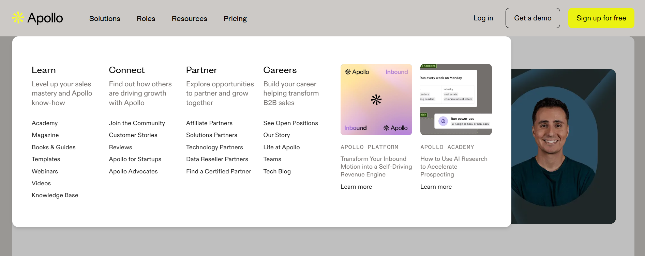Open the Academy link under Learn
Screen dimensions: 645x256
pyautogui.click(x=45, y=123)
